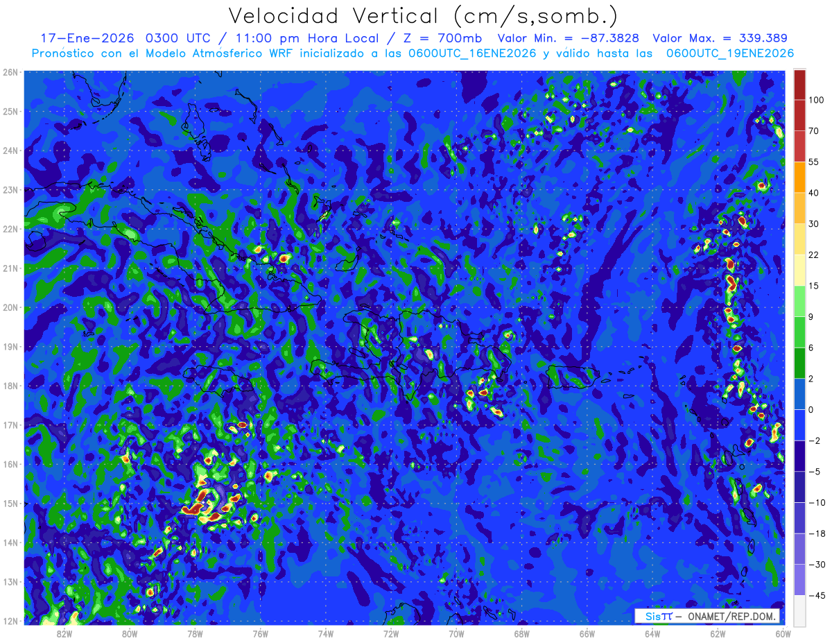Click the '80W' longitude label
832x643 pixels.
pos(130,633)
